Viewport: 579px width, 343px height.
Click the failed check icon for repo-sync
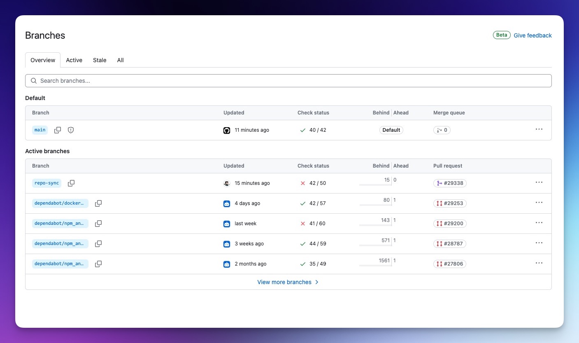tap(303, 183)
